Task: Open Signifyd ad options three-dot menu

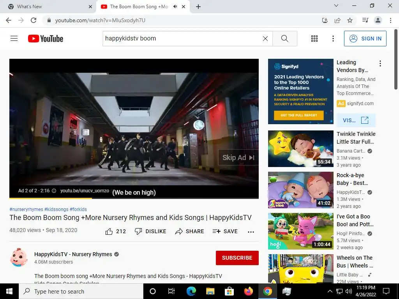Action: (x=380, y=63)
